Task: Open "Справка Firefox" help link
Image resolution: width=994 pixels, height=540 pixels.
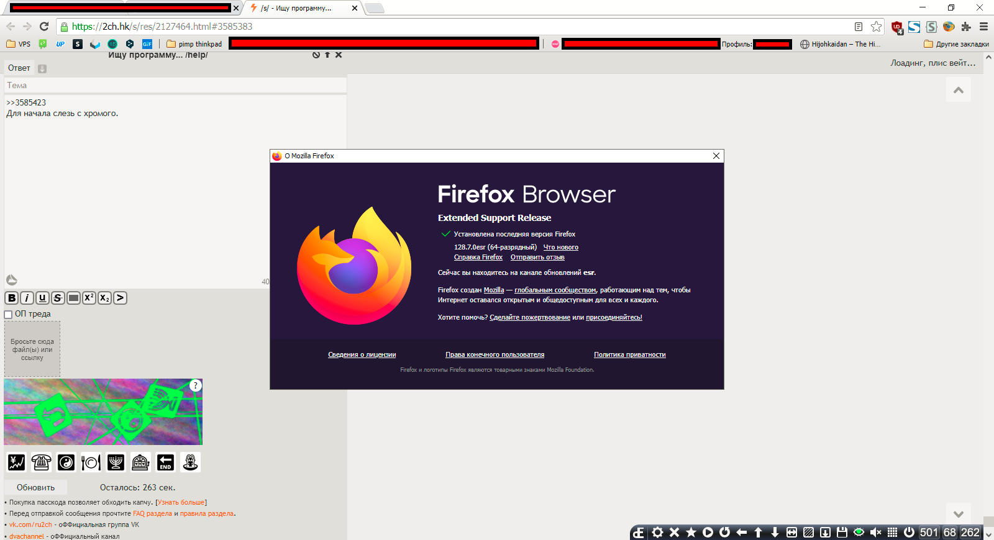Action: coord(478,257)
